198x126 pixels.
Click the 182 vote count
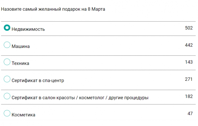189,96
